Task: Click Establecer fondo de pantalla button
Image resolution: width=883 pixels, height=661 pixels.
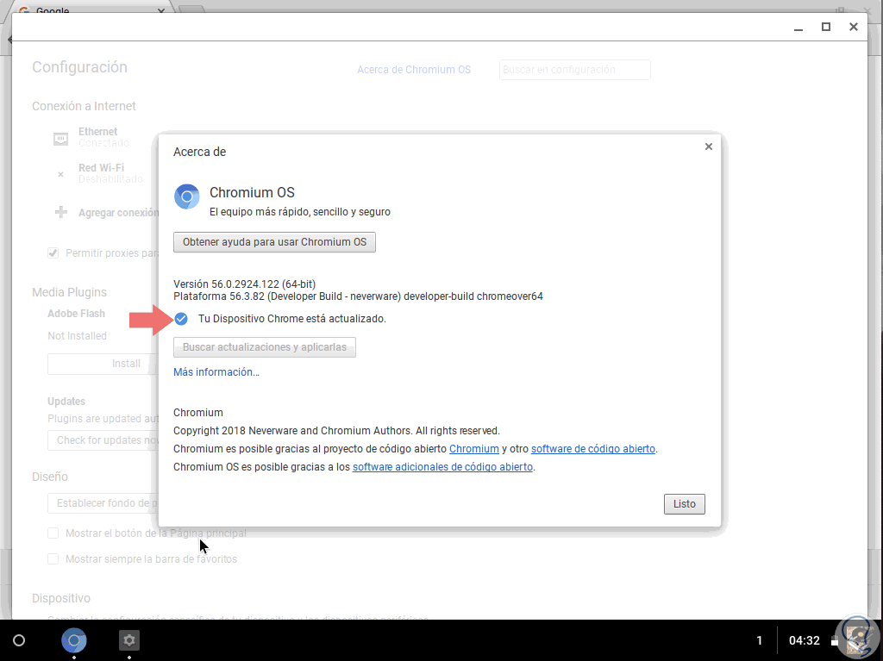Action: pyautogui.click(x=103, y=503)
